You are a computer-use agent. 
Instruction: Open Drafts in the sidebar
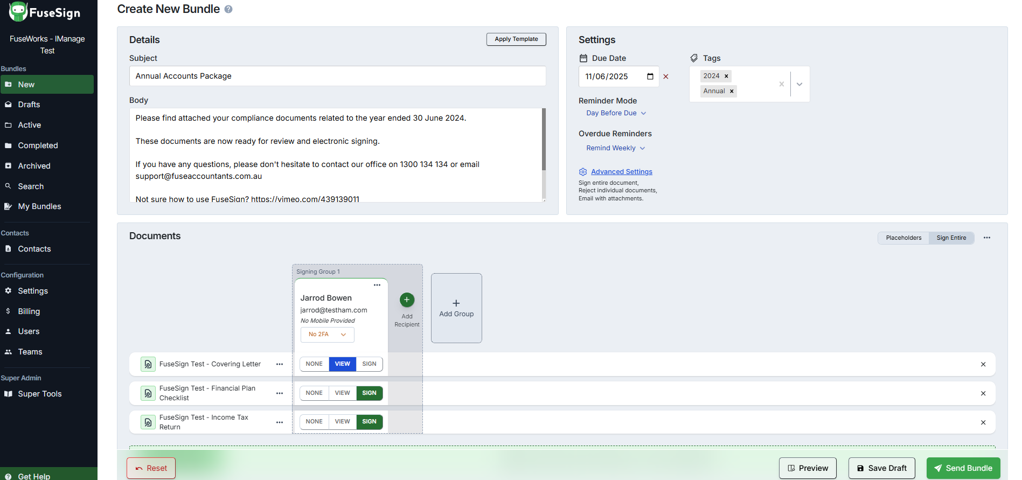click(x=29, y=105)
